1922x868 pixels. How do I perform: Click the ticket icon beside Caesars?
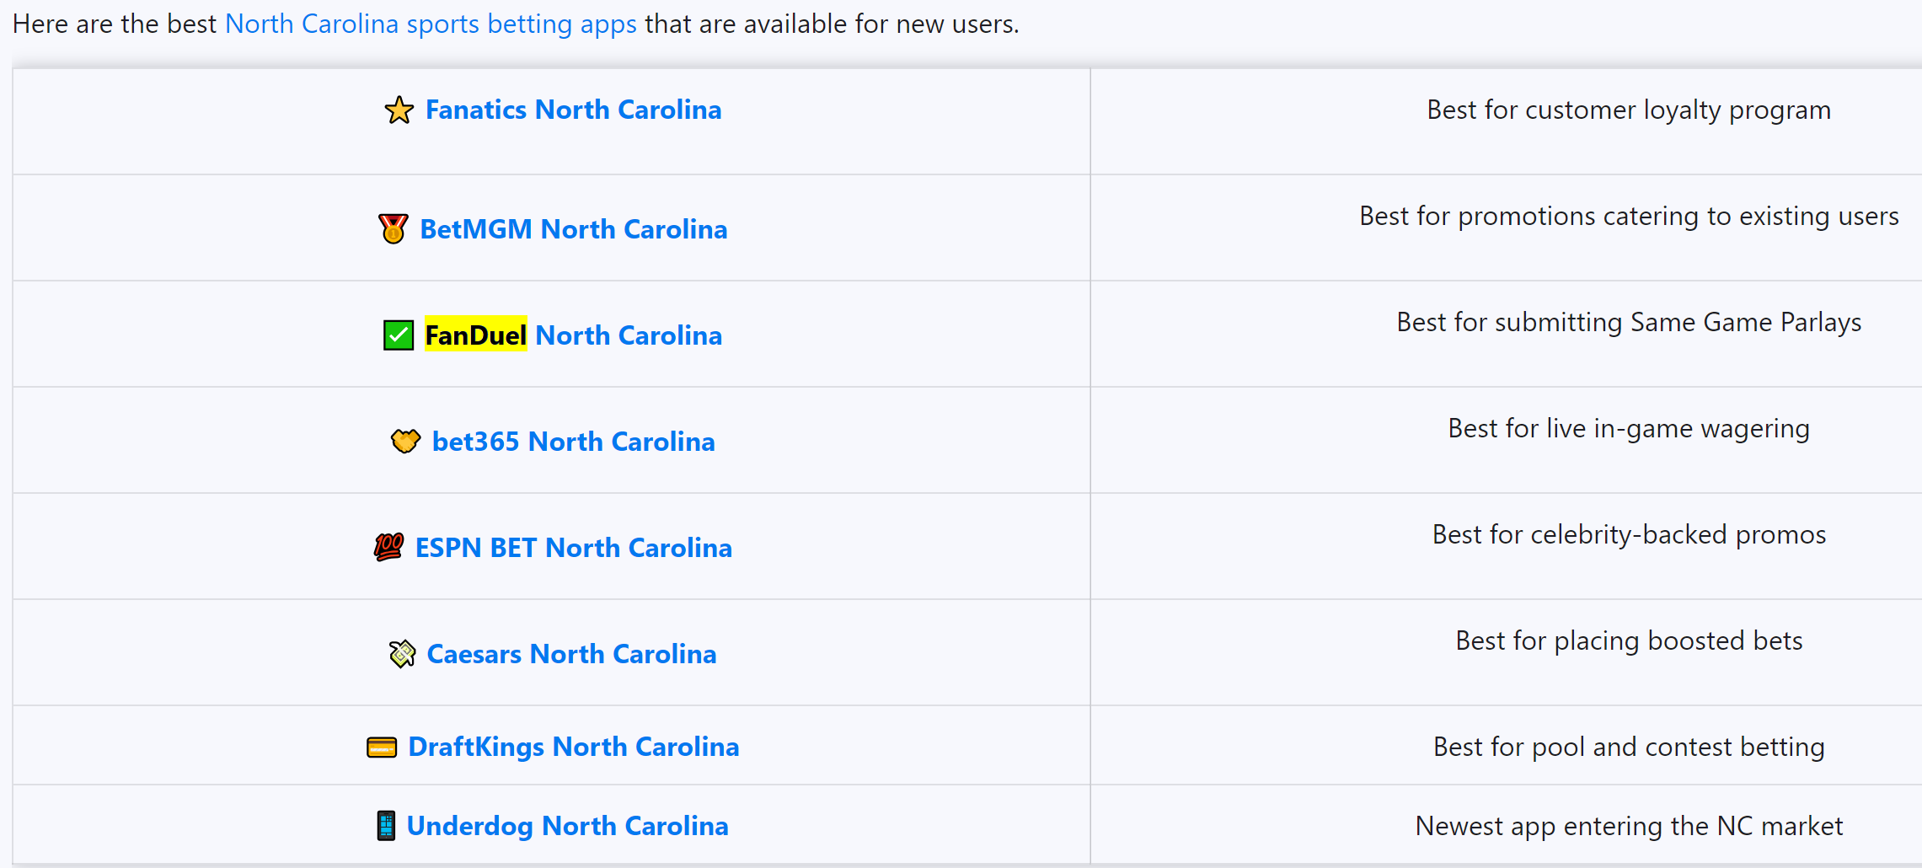coord(402,654)
